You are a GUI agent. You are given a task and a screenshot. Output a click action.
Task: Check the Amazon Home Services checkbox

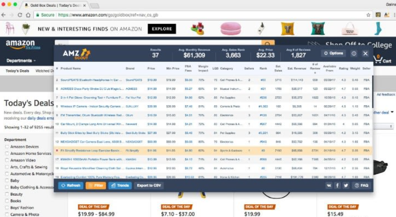7,153
